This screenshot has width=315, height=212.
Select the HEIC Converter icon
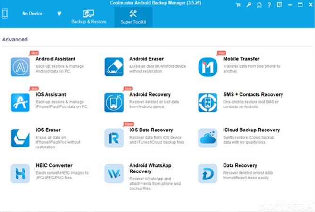20,174
